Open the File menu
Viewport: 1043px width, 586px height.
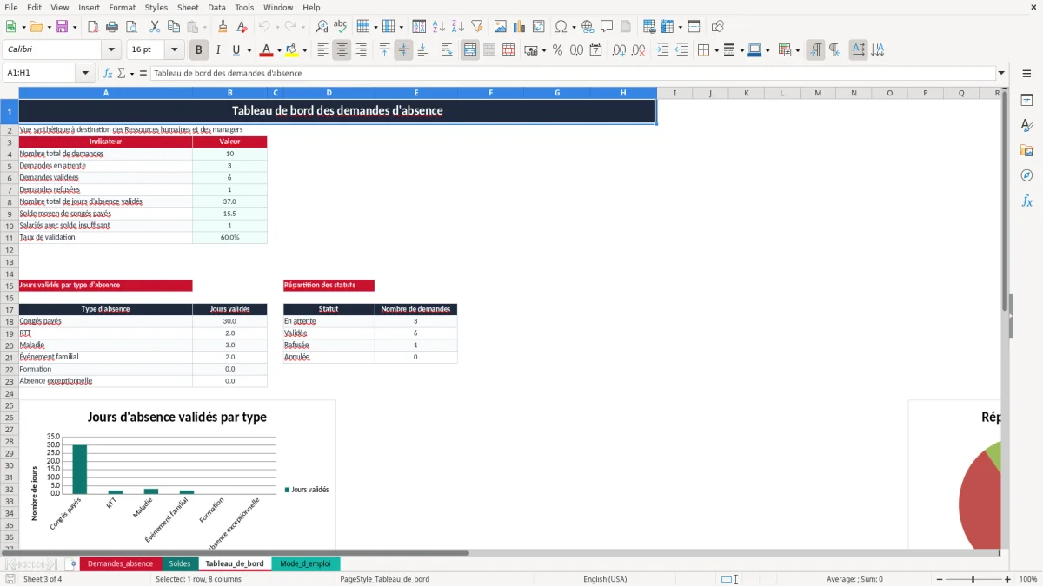11,7
